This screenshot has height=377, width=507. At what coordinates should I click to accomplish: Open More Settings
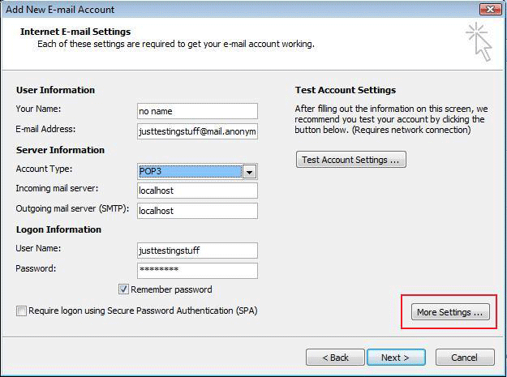(449, 312)
